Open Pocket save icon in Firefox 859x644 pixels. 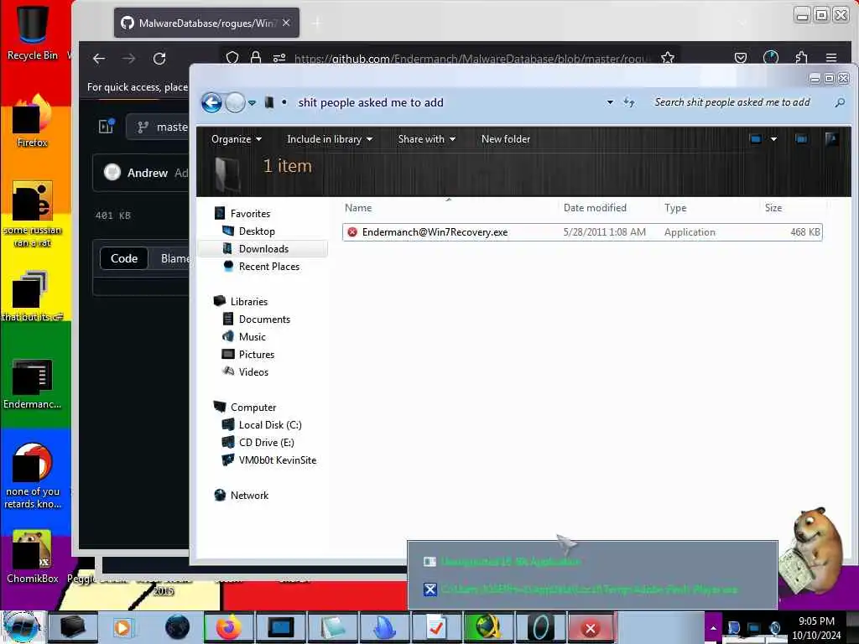[x=741, y=58]
